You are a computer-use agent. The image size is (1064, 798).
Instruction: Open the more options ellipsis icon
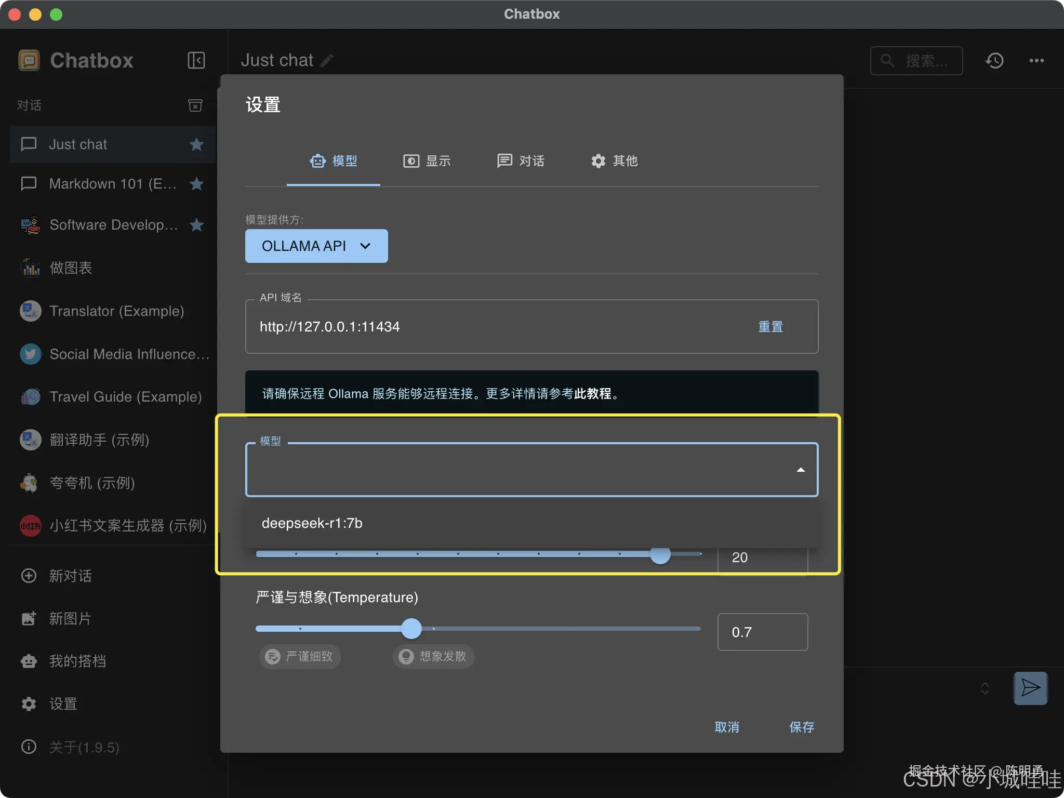(1036, 60)
